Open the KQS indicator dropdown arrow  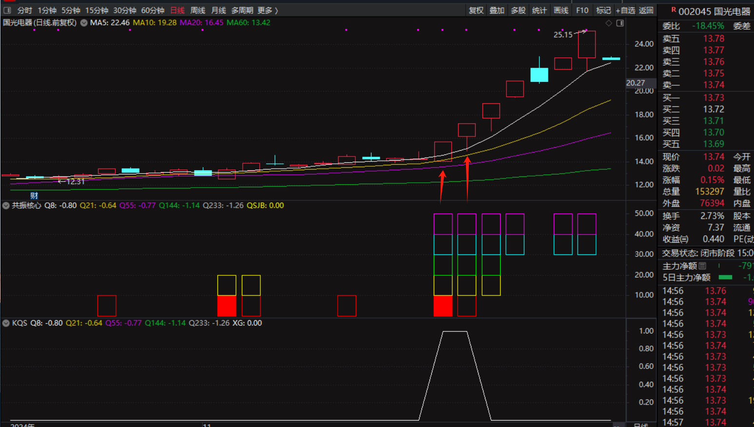(x=6, y=323)
